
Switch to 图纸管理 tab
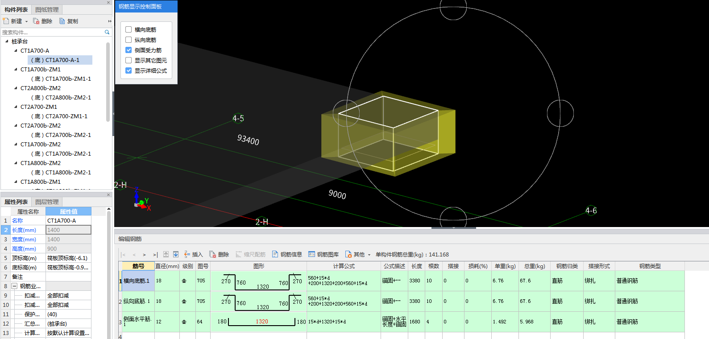point(47,9)
